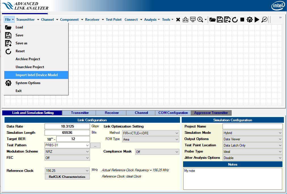Click the play triangle icon in toolbar
The image size is (287, 194).
[257, 20]
